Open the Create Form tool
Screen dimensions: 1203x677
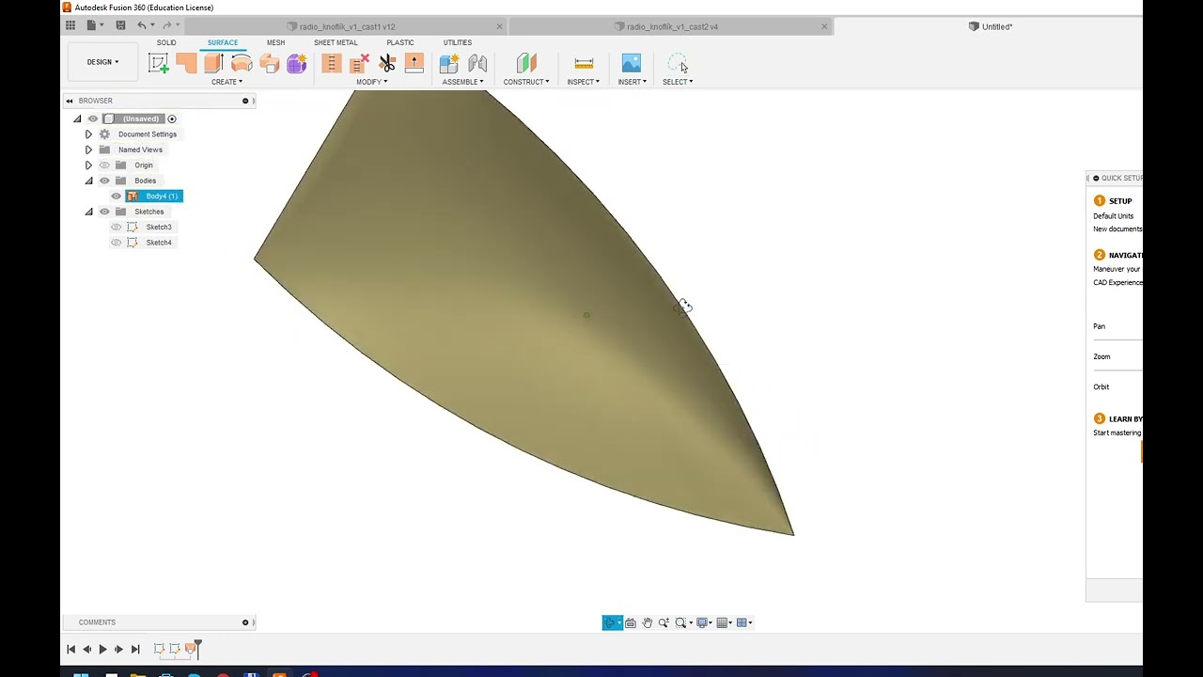tap(297, 63)
